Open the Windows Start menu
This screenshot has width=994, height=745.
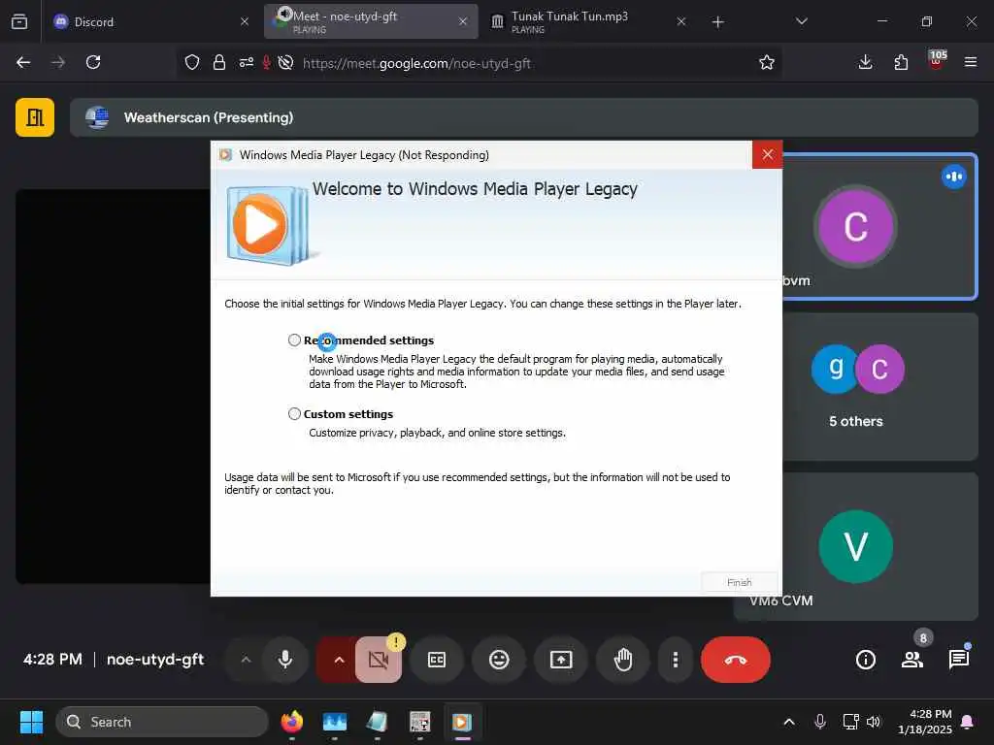(x=31, y=722)
